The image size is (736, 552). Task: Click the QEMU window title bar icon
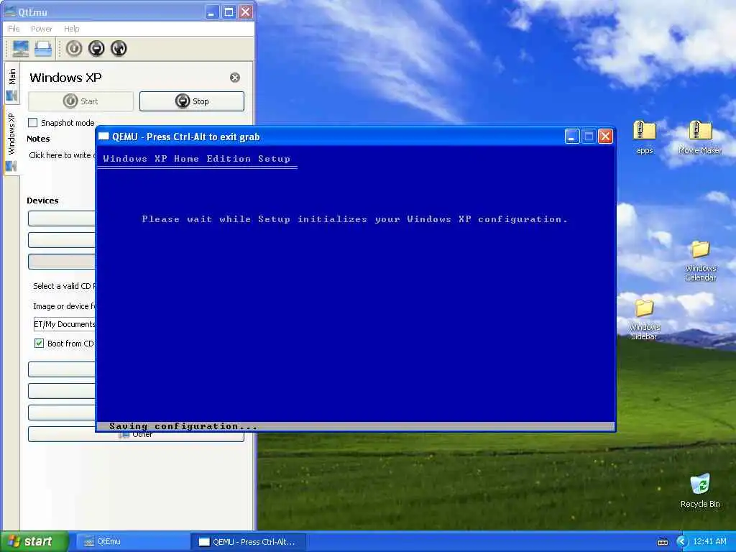click(103, 137)
